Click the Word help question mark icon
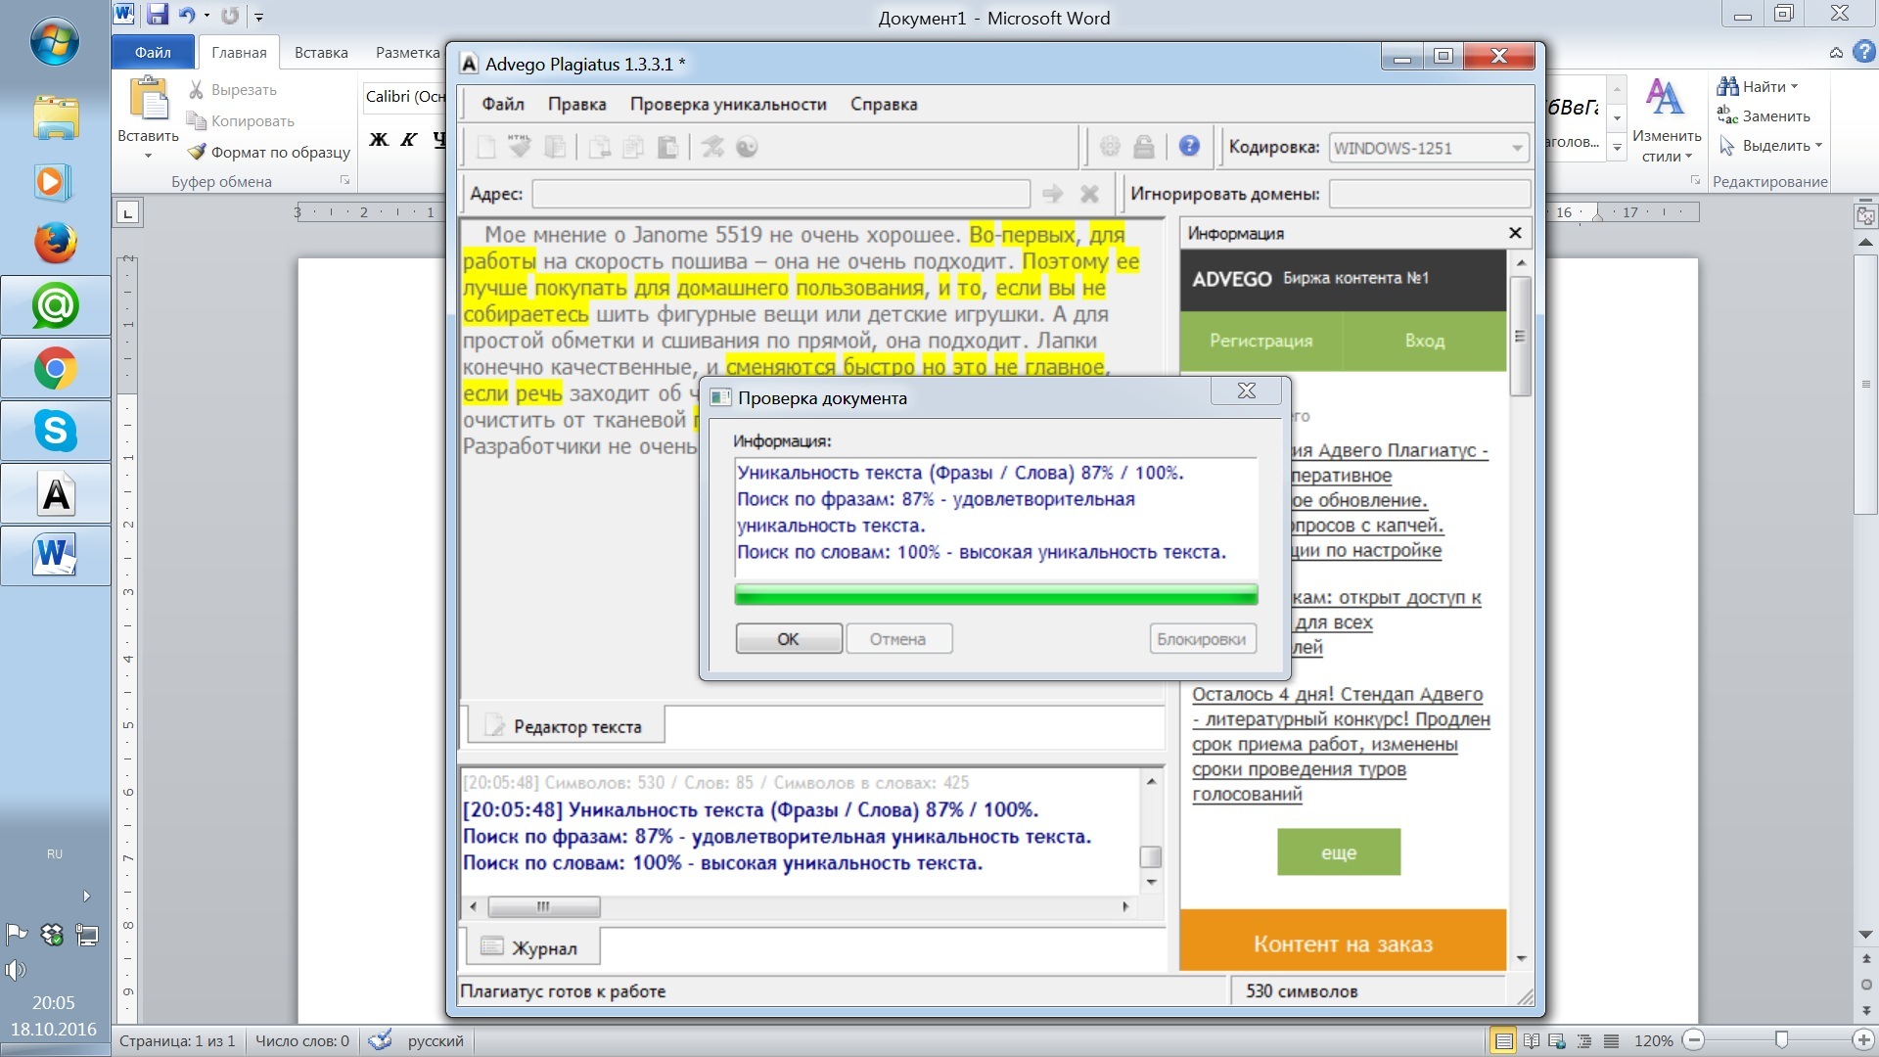This screenshot has width=1879, height=1057. (1863, 52)
